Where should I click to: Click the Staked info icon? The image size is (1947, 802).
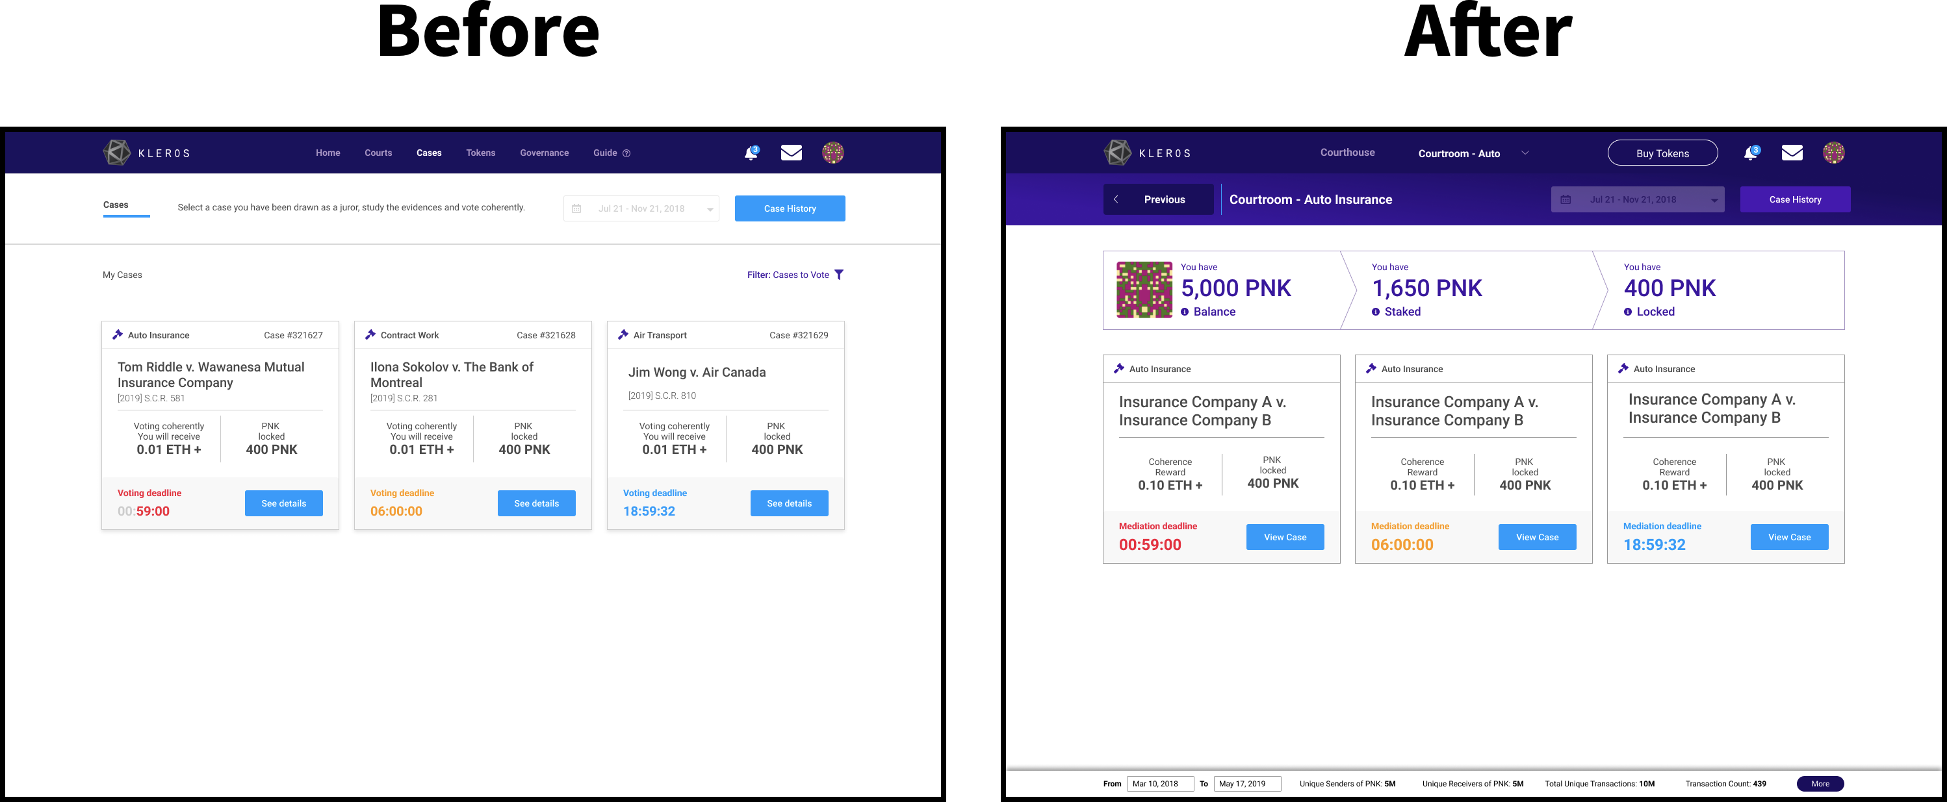tap(1376, 312)
